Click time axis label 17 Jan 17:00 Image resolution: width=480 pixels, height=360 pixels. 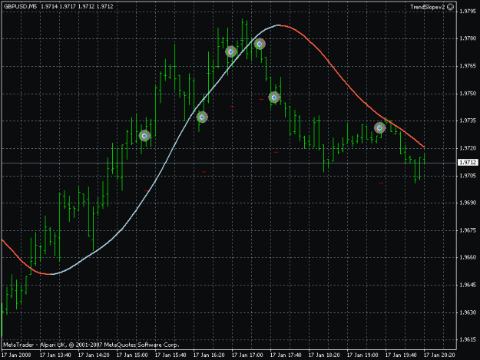(247, 355)
